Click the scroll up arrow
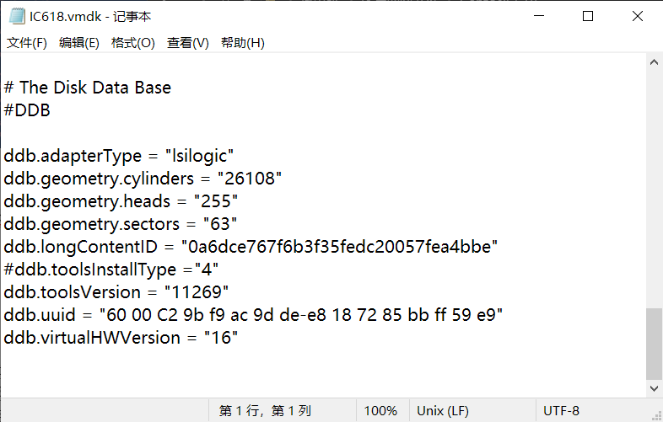Image resolution: width=663 pixels, height=422 pixels. [x=654, y=62]
